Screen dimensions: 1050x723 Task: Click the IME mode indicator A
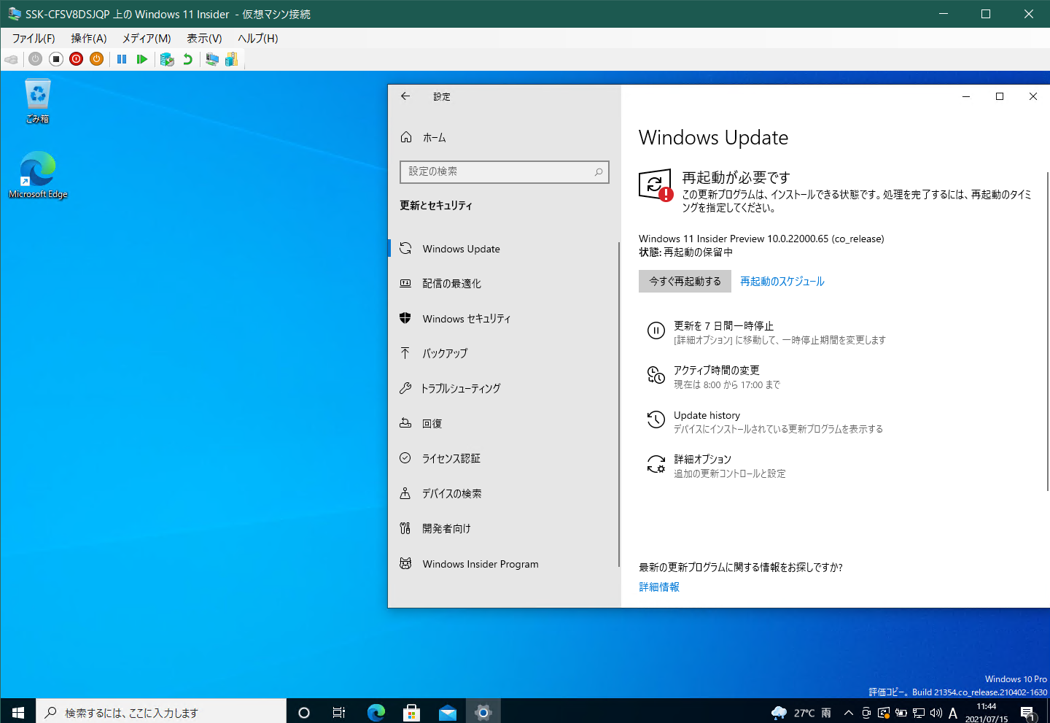[953, 713]
